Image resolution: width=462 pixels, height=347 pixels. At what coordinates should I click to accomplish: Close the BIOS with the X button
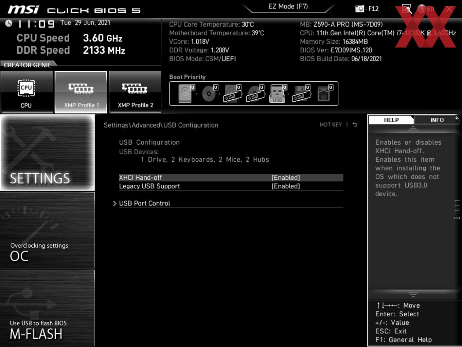pyautogui.click(x=449, y=9)
